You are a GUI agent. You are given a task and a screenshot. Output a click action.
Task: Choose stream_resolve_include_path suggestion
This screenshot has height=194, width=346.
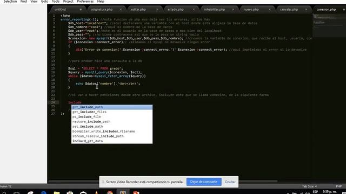(112, 136)
